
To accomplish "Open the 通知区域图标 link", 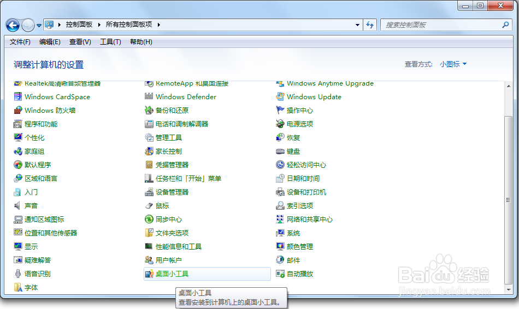I will point(44,219).
